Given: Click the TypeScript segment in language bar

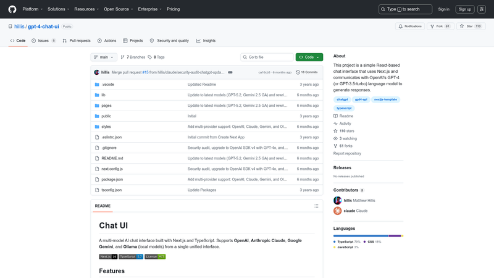Looking at the screenshot, I should (361, 235).
